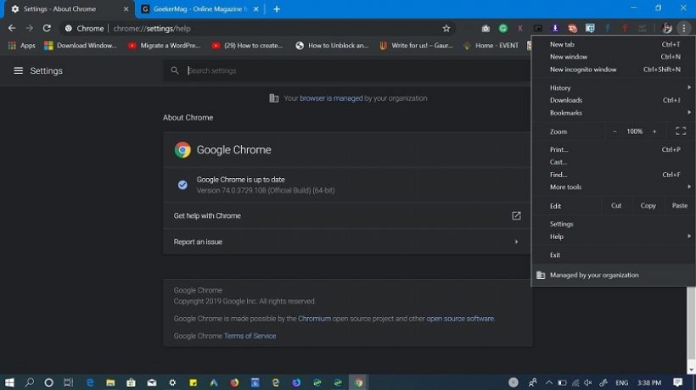
Task: Open the user profile avatar
Action: pyautogui.click(x=666, y=28)
